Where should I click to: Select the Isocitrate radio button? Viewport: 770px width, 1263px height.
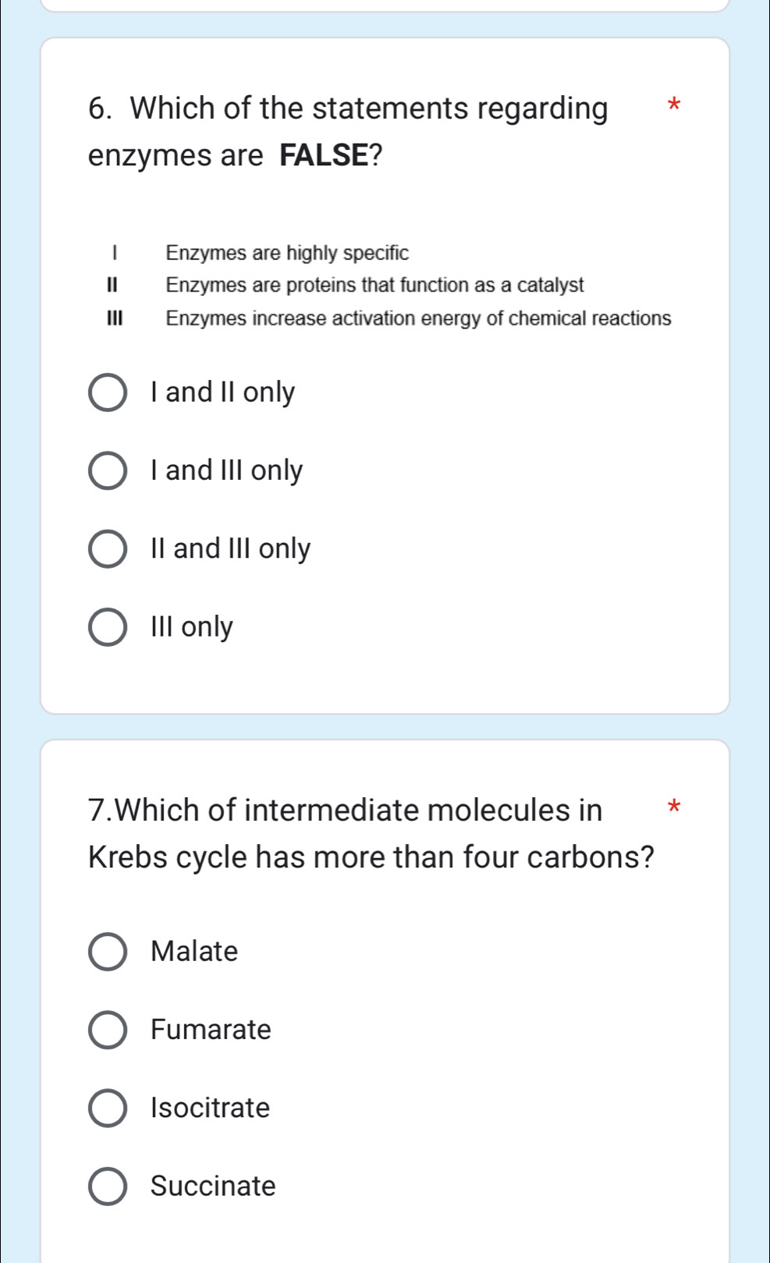(108, 1108)
